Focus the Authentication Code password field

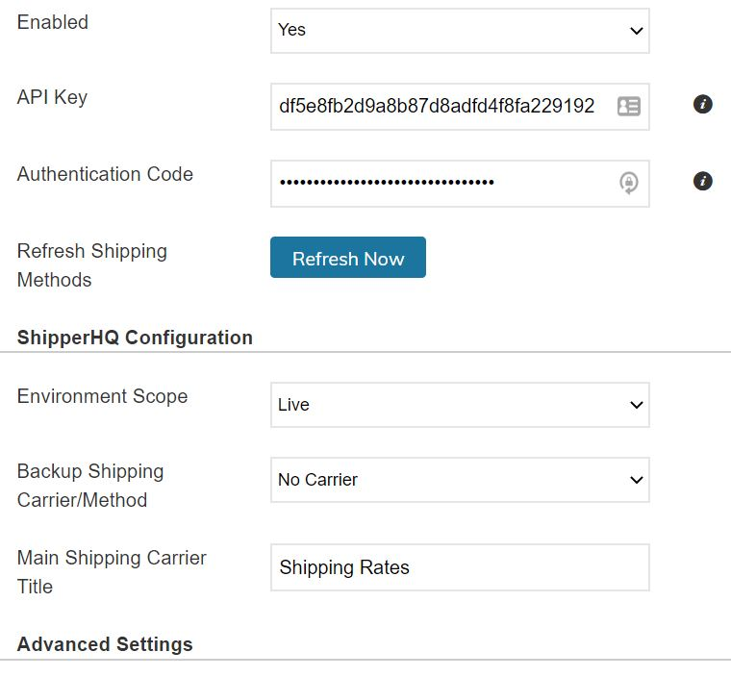click(x=438, y=183)
